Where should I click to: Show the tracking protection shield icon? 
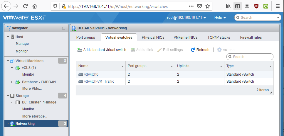click(55, 6)
